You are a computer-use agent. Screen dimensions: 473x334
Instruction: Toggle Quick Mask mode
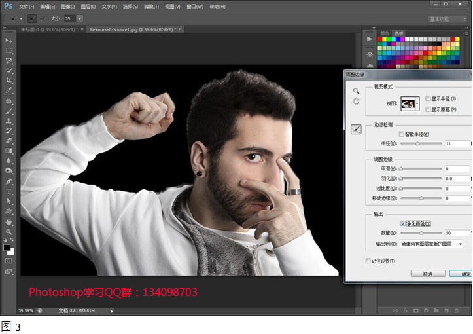tap(9, 261)
